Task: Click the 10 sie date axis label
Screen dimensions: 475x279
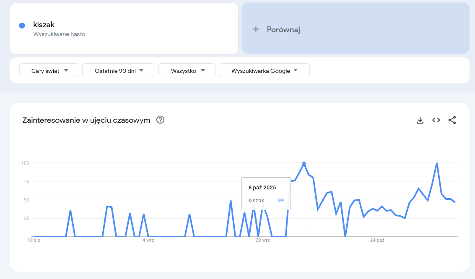Action: coord(34,240)
